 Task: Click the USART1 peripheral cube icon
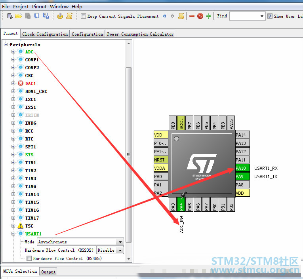tap(21, 233)
